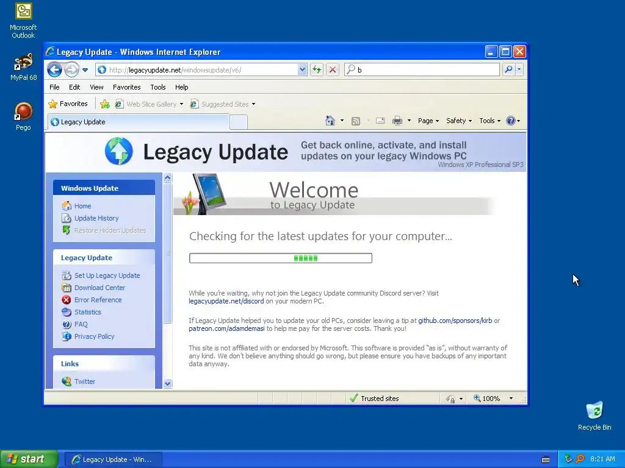Open the Error Reference link

tap(98, 300)
